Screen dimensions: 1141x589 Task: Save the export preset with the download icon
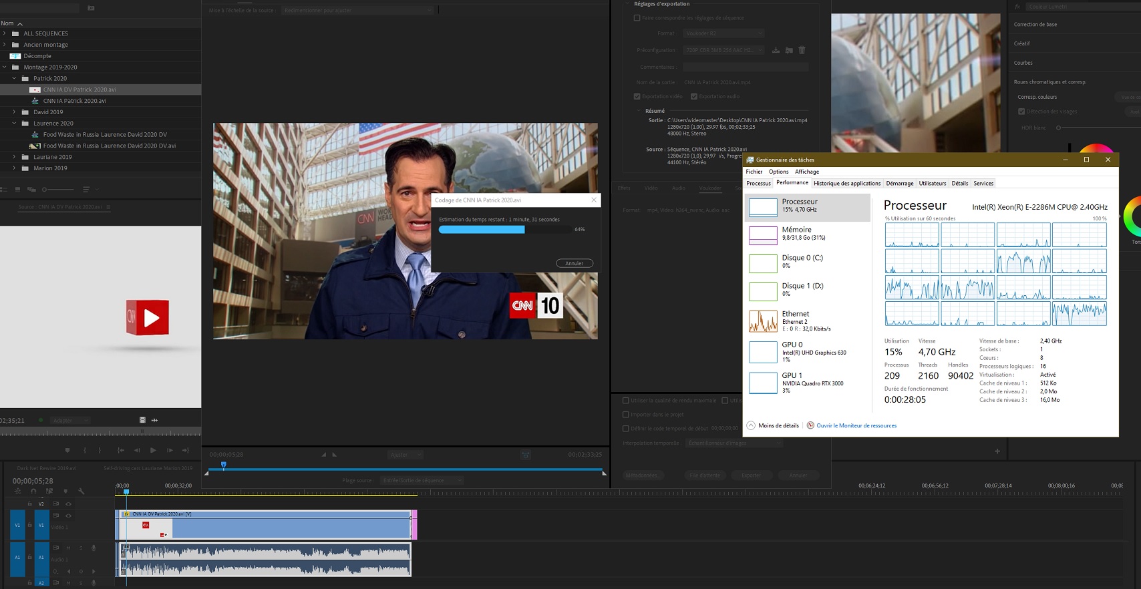776,50
